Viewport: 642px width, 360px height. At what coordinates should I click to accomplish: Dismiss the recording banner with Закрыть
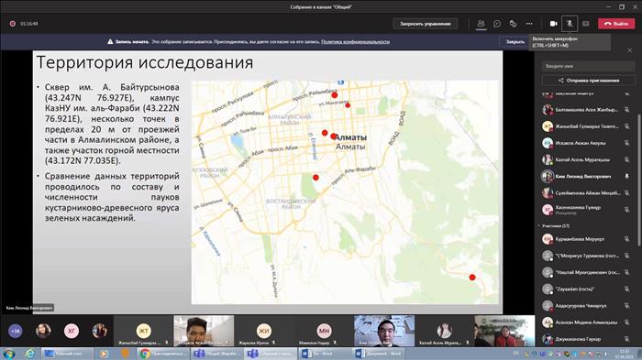(x=515, y=42)
